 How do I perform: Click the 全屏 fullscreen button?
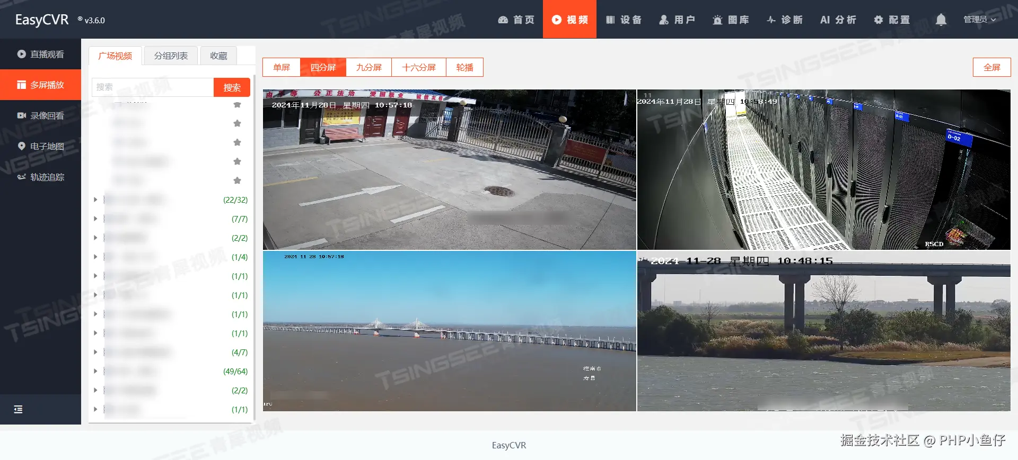991,67
